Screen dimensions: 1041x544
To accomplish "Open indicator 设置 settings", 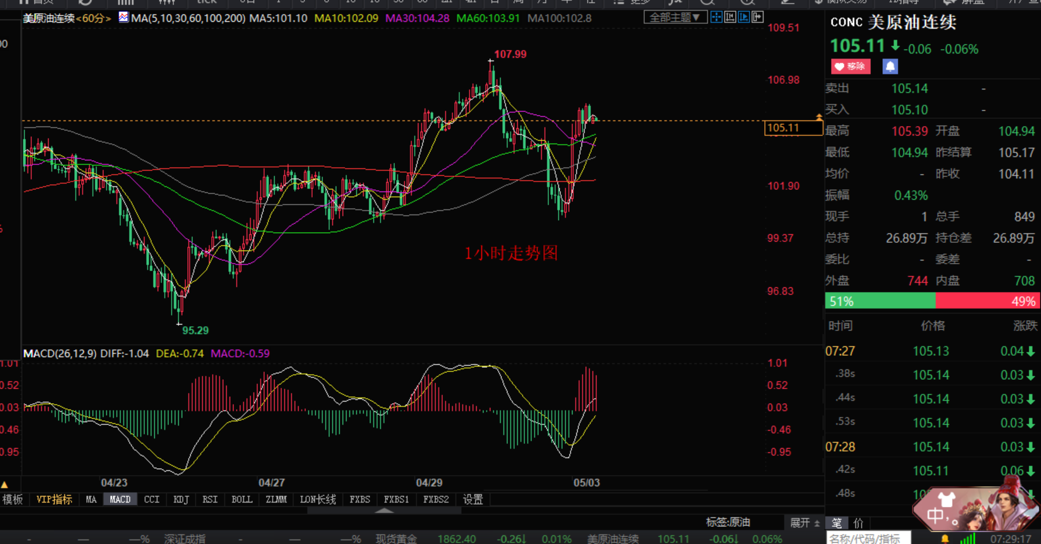I will coord(473,500).
